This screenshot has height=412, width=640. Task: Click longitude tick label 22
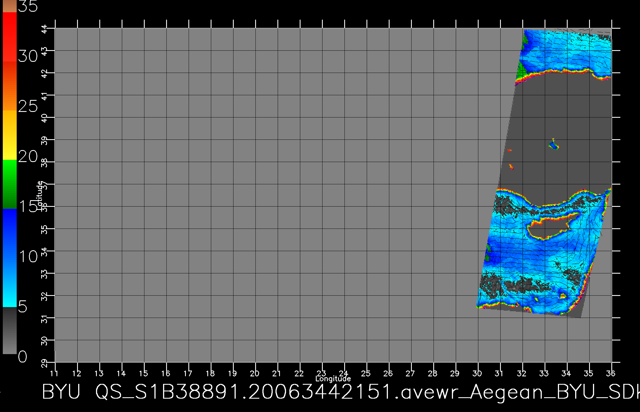[x=299, y=373]
